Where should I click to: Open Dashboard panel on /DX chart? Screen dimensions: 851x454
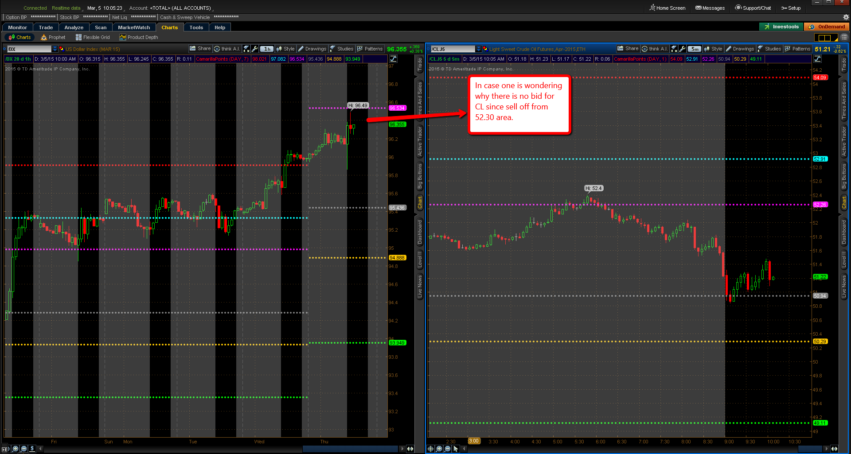point(419,232)
